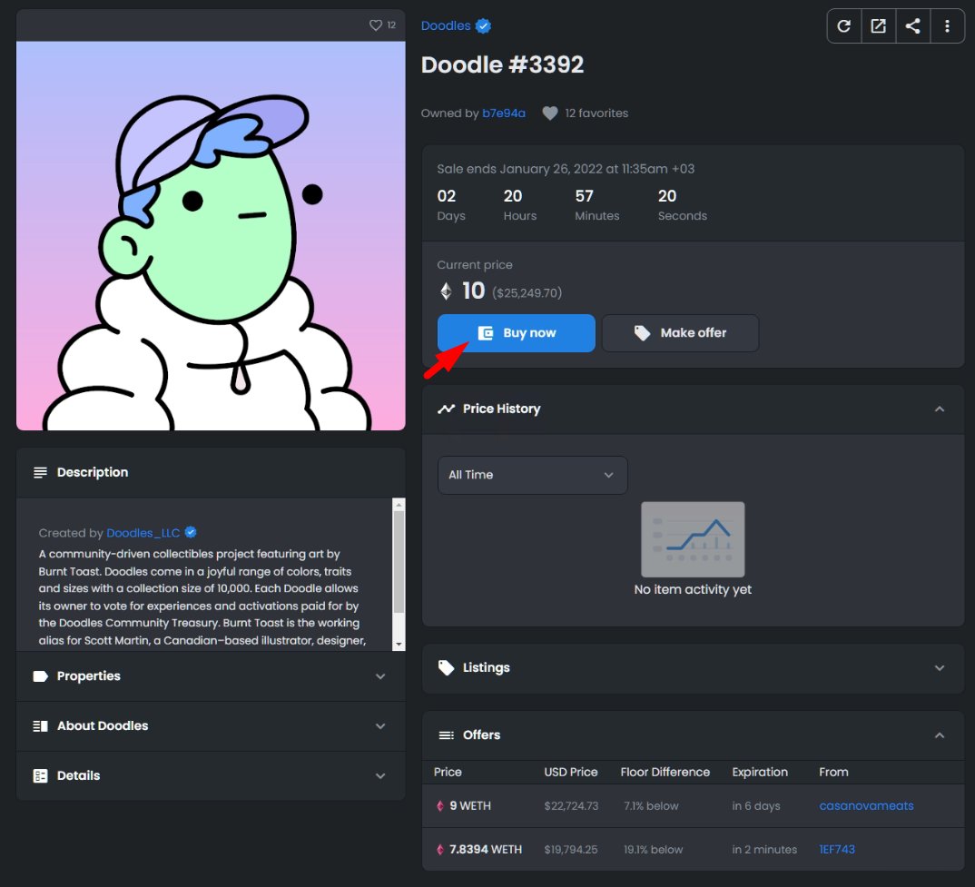Click the 7.1% below floor difference
This screenshot has height=887, width=975.
[651, 805]
